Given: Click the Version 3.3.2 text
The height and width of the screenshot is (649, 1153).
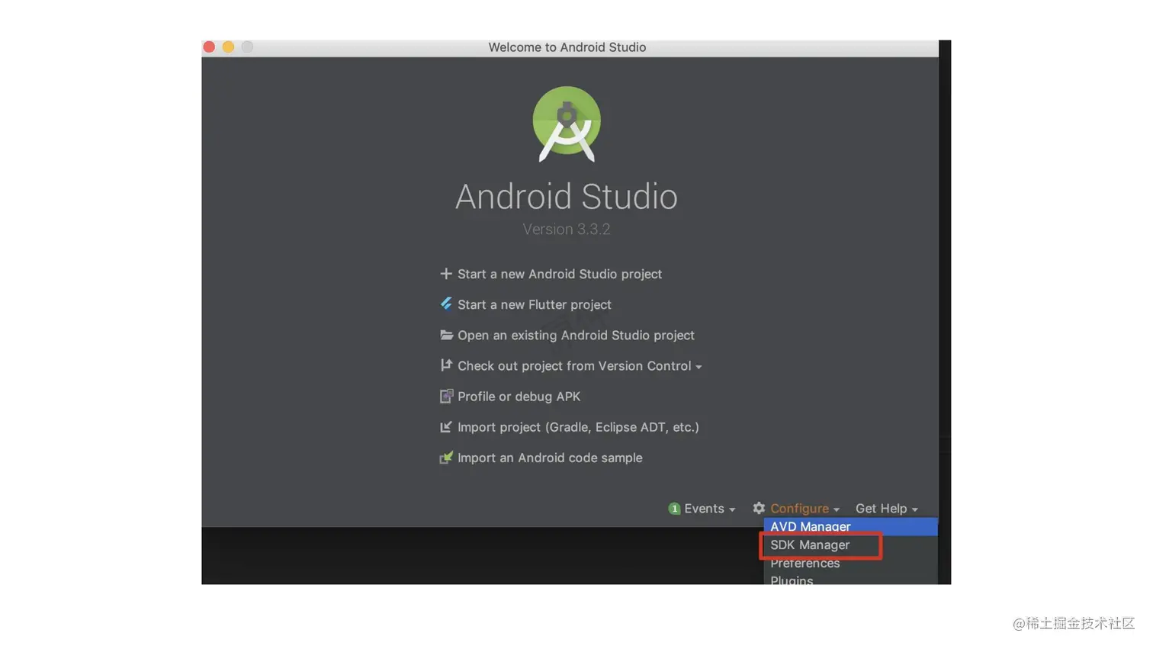Looking at the screenshot, I should pyautogui.click(x=567, y=229).
